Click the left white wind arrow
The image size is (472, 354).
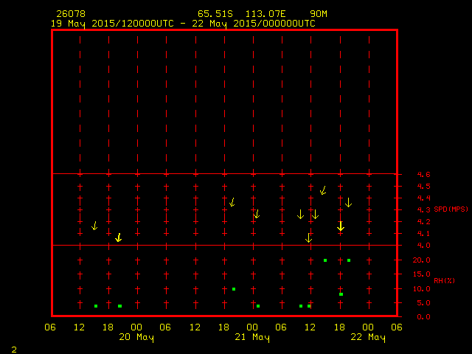[300, 215]
